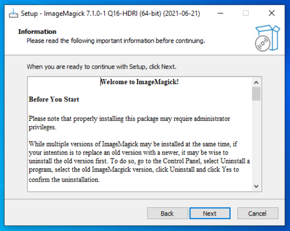Click the paragraph about uninstalling old versions
The image size is (290, 231).
139,162
